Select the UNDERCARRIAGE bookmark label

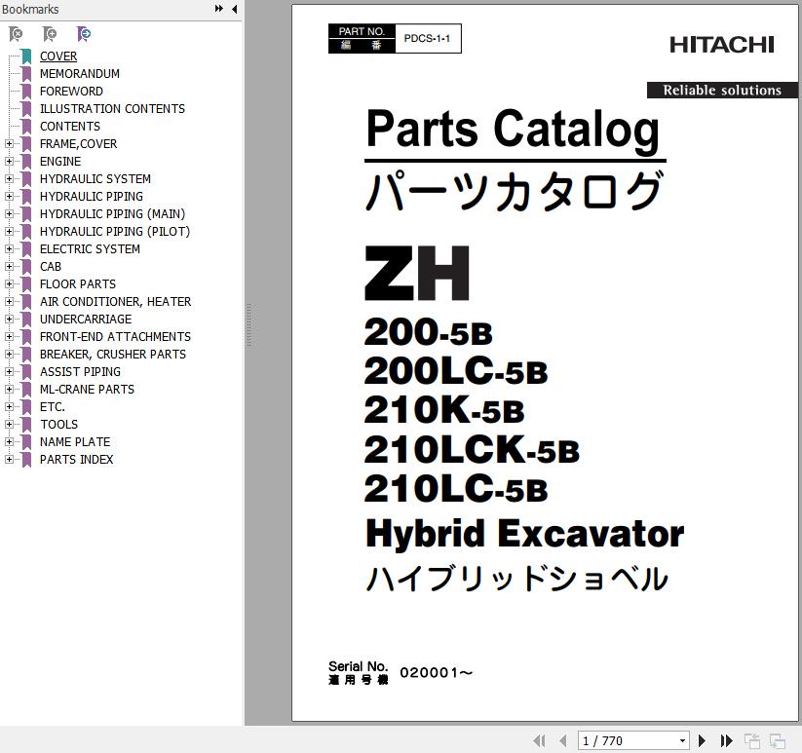tap(86, 319)
